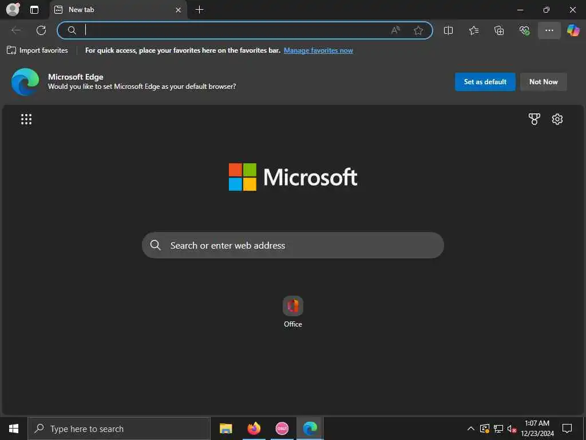The width and height of the screenshot is (586, 440).
Task: Open the Favorites list icon
Action: (x=473, y=30)
